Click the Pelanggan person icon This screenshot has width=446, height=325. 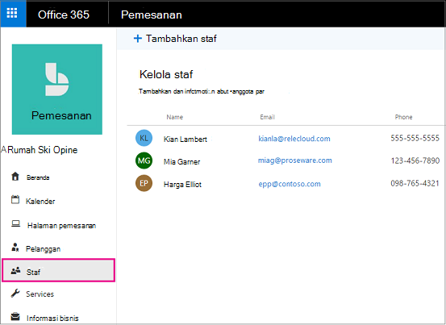[x=15, y=248]
